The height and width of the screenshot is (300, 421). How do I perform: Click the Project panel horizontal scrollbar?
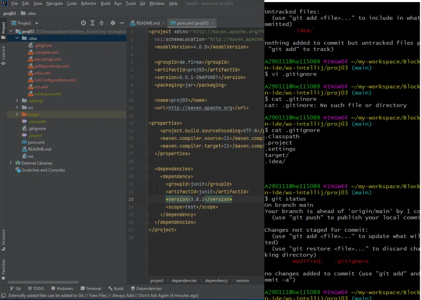(x=43, y=282)
